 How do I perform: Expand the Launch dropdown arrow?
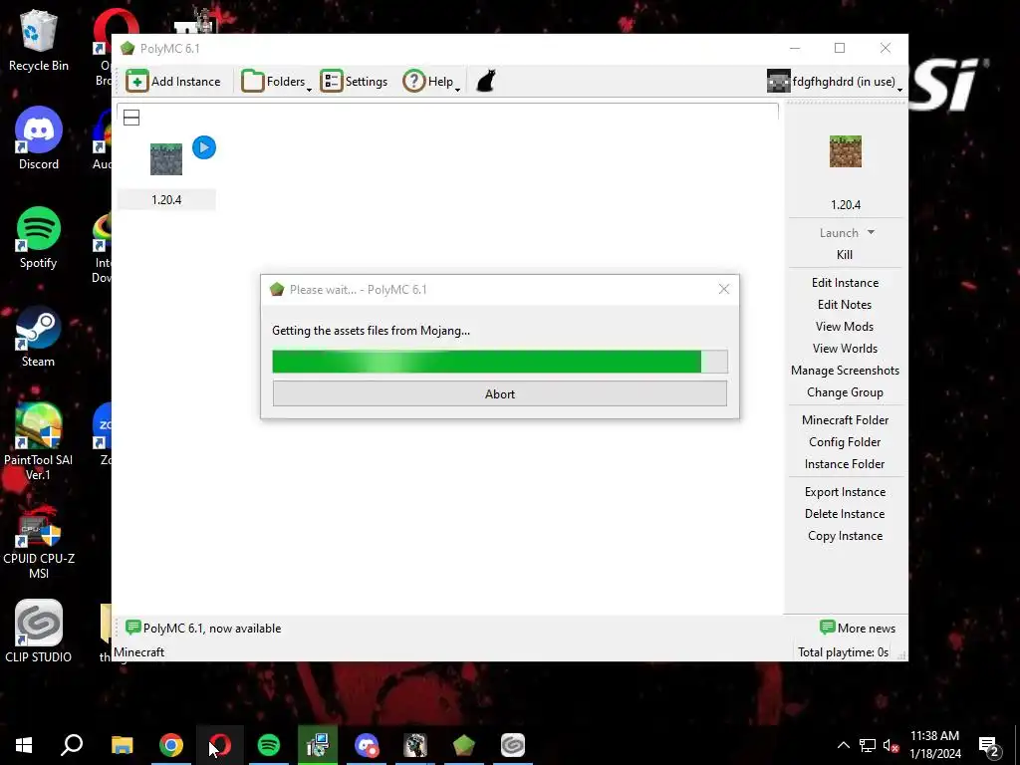pos(871,232)
